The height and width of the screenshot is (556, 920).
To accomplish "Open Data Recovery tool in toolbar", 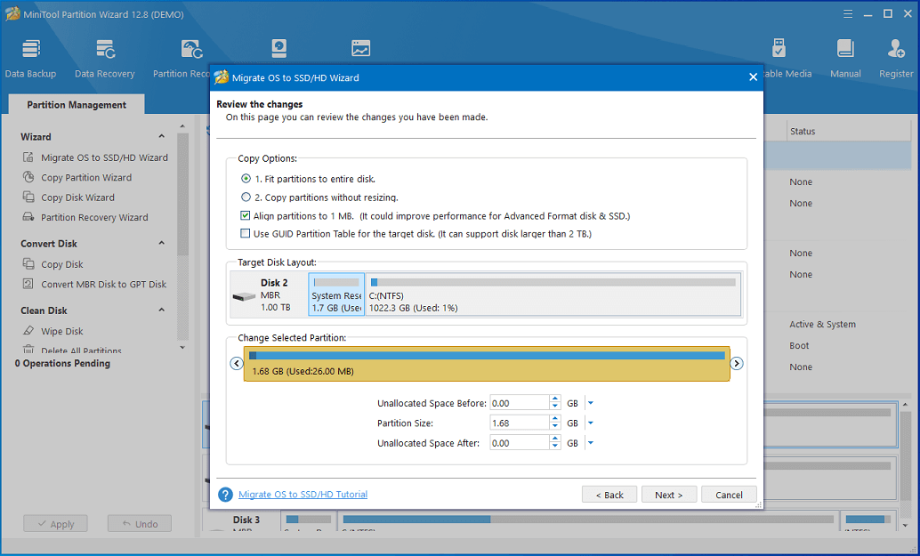I will [x=104, y=58].
